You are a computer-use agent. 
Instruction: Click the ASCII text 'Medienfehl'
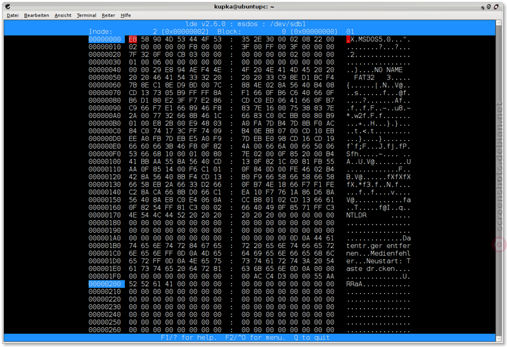(390, 254)
